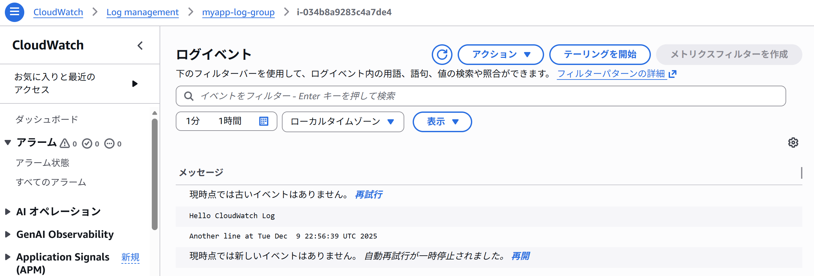Click the sidebar vertical scrollbar
Image resolution: width=814 pixels, height=276 pixels.
(155, 175)
